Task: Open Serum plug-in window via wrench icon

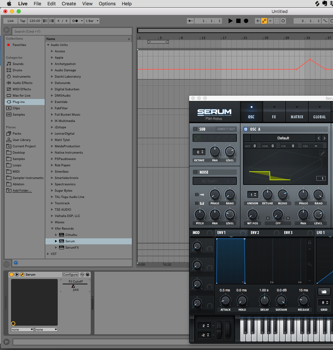Action: coord(22,275)
